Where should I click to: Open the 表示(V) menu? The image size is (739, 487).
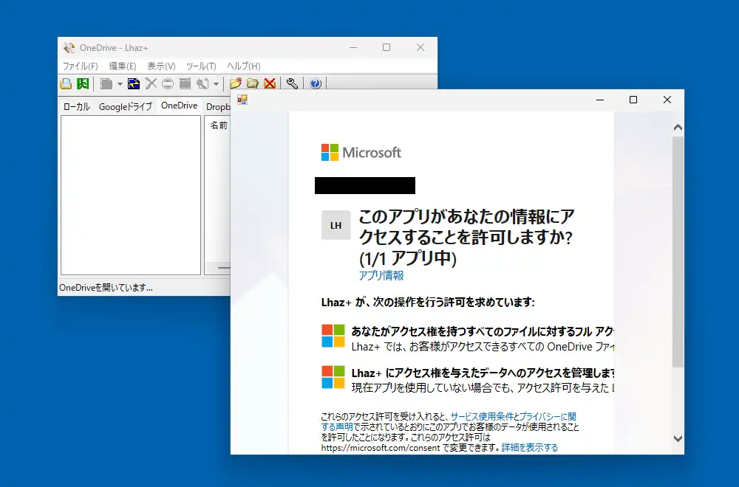[161, 66]
